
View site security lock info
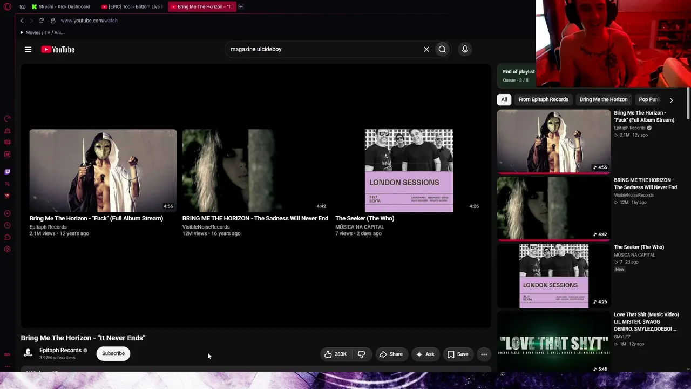(x=53, y=21)
